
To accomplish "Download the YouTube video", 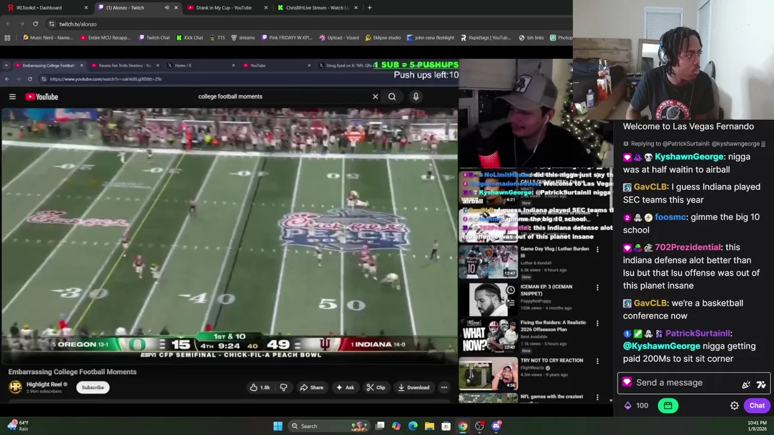I will click(414, 387).
